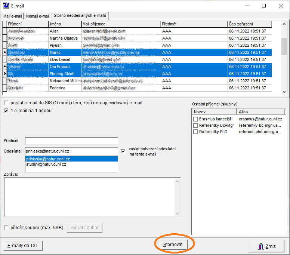
Task: Select studijni@natur.cuni.cz as sender
Action: 46,164
